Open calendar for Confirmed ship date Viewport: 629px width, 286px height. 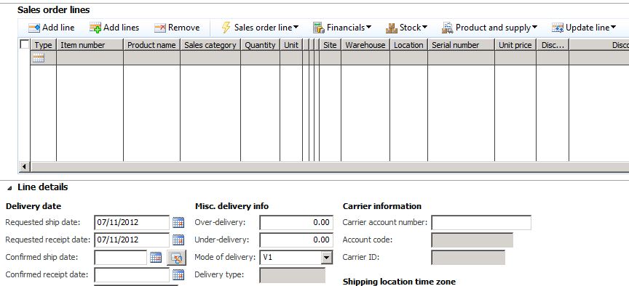point(156,257)
